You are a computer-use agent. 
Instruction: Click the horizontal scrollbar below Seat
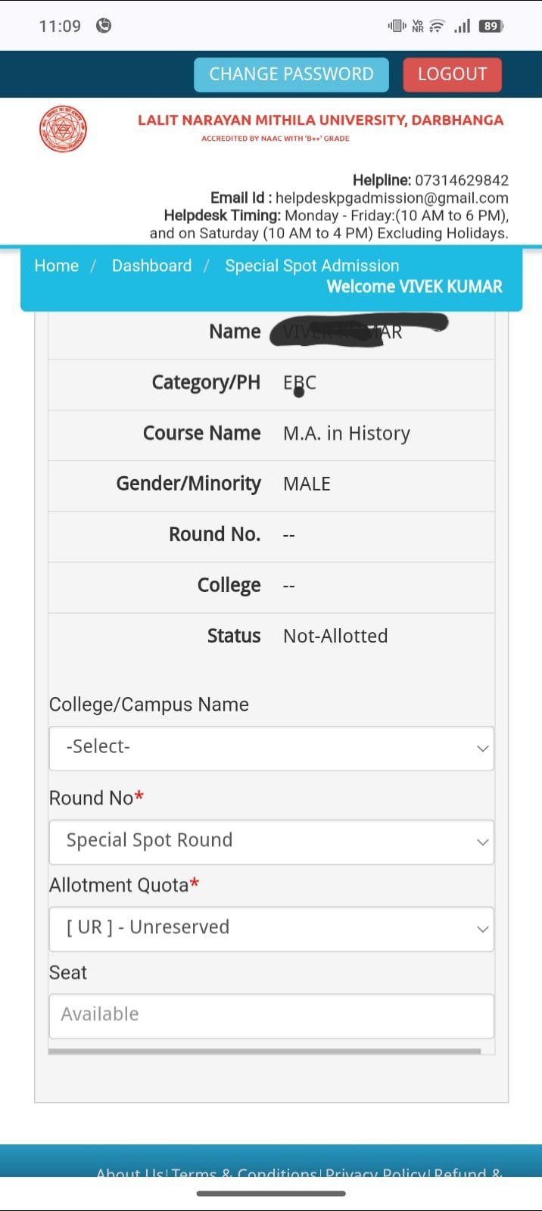coord(264,1051)
